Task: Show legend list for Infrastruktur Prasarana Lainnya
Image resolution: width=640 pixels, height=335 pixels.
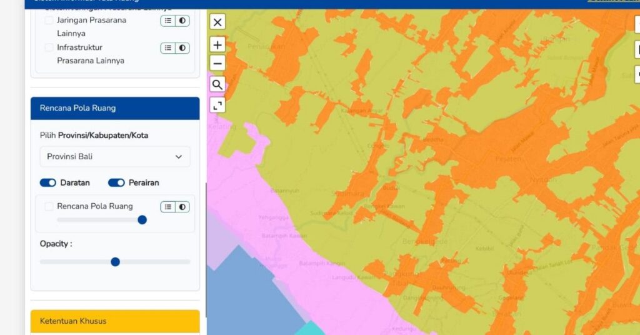Action: pyautogui.click(x=167, y=48)
